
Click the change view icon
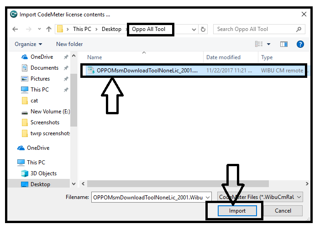click(x=259, y=44)
